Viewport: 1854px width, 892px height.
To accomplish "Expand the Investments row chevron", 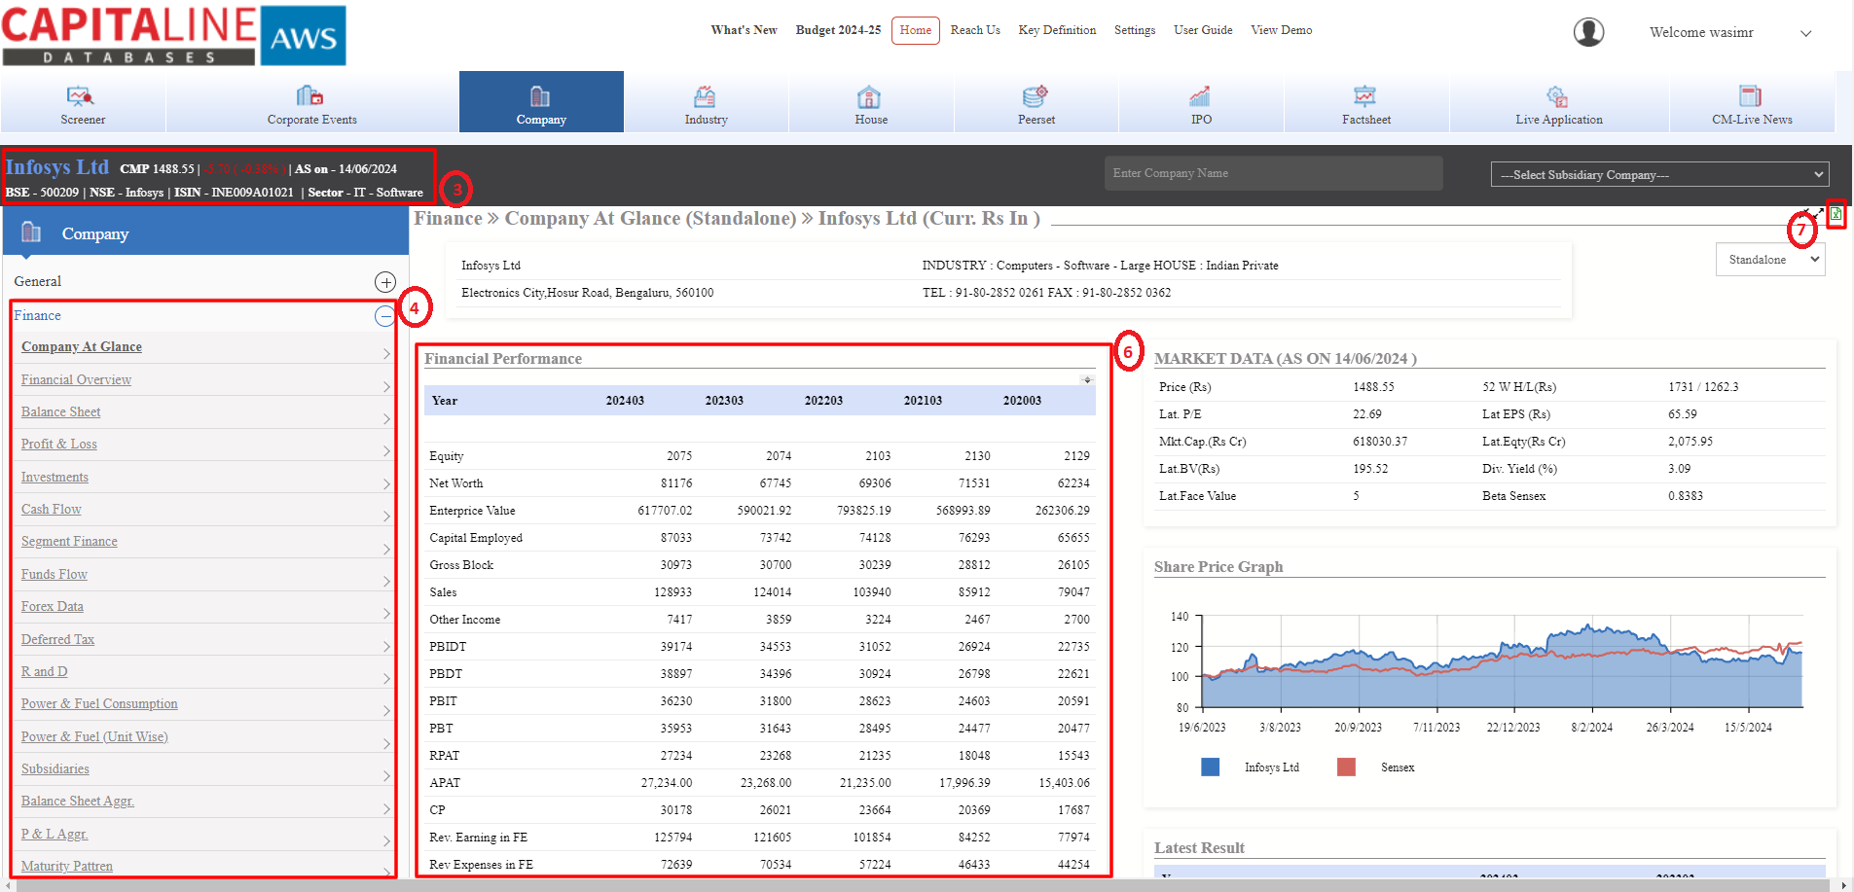I will point(386,484).
